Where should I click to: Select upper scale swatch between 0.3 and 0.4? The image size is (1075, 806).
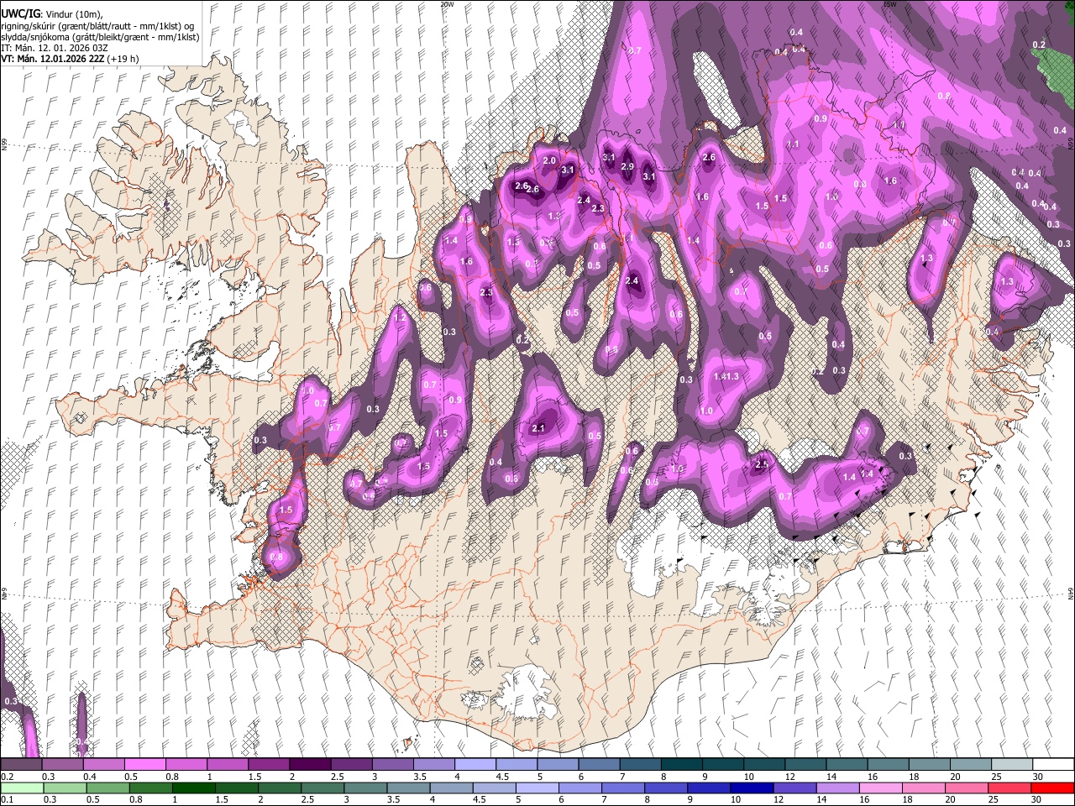tap(62, 765)
